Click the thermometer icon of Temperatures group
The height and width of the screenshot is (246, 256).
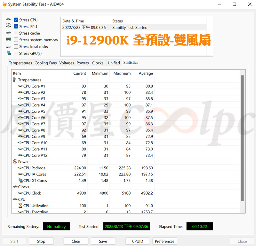point(15,80)
